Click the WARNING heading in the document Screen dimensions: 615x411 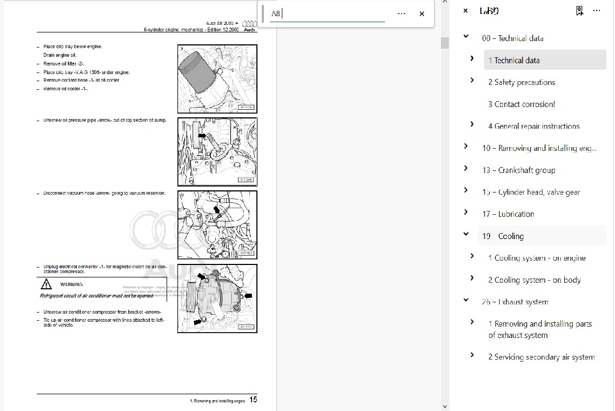[71, 284]
